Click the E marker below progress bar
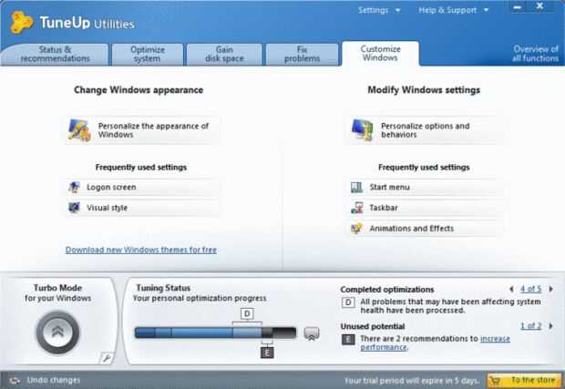The height and width of the screenshot is (389, 565). (267, 353)
